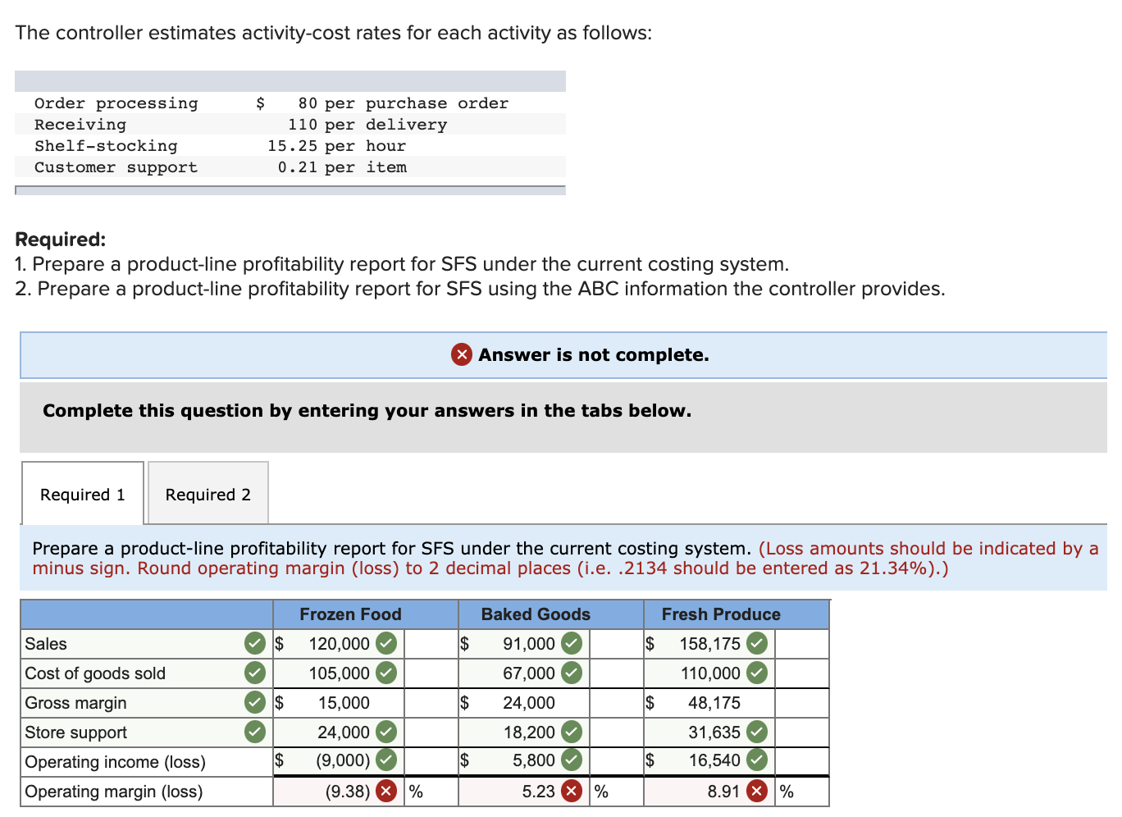Click the checkmark next to Cost of goods sold label
This screenshot has width=1122, height=817.
tap(254, 673)
